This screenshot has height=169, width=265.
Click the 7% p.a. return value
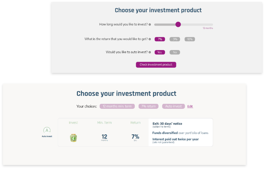[x=135, y=137]
